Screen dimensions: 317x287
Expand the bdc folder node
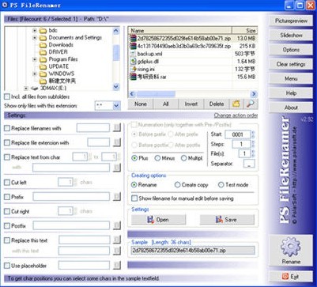click(35, 31)
